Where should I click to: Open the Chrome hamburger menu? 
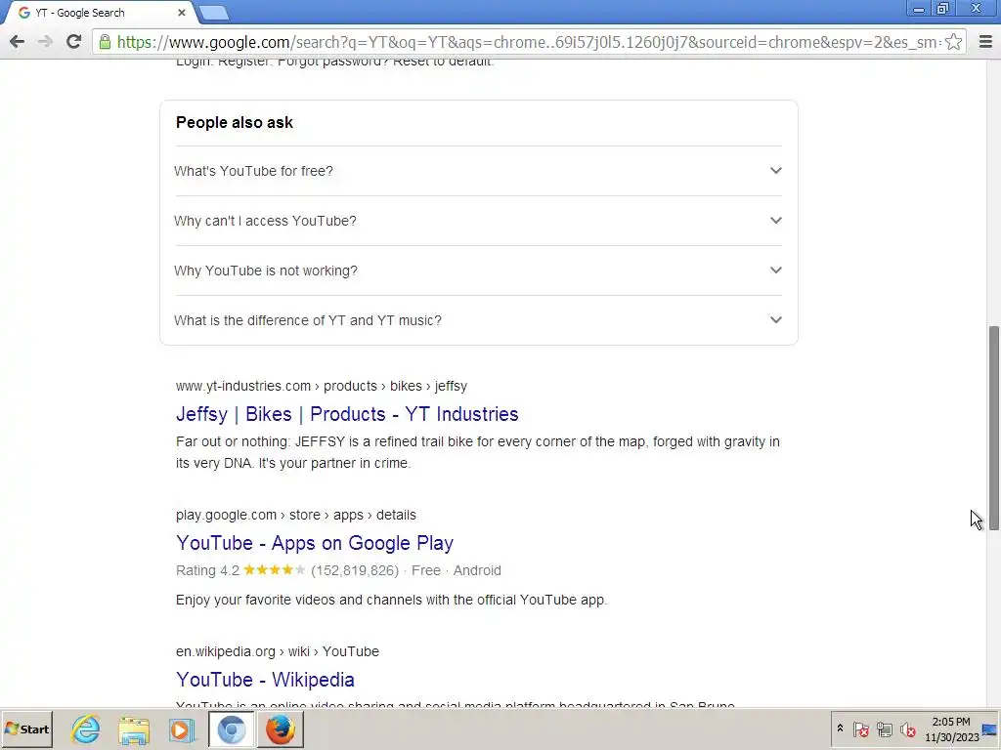pyautogui.click(x=985, y=42)
